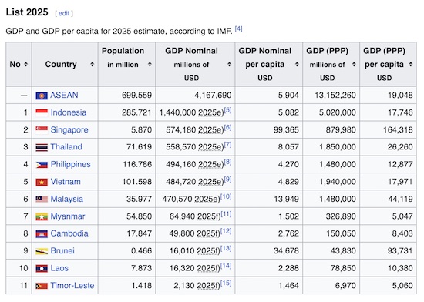Follow citation [14] in Laos row

click(226, 266)
